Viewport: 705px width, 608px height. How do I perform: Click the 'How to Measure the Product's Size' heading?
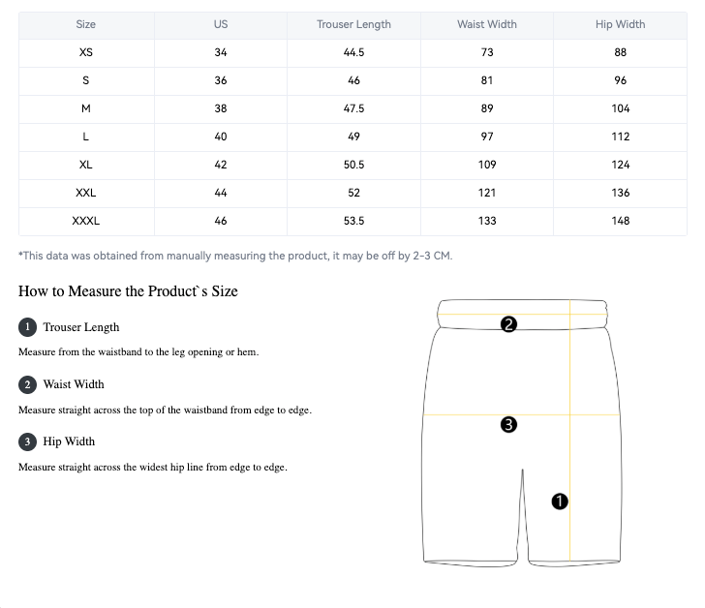128,291
